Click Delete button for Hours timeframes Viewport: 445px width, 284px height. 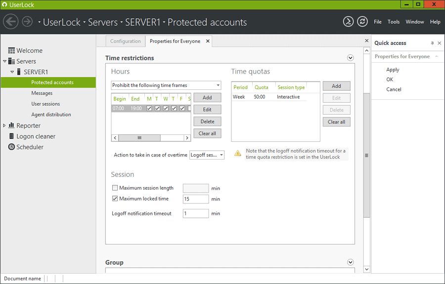tap(207, 122)
